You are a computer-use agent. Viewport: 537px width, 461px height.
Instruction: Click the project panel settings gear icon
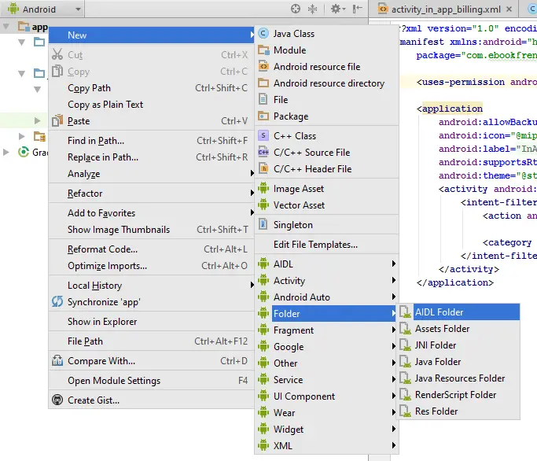tap(336, 9)
